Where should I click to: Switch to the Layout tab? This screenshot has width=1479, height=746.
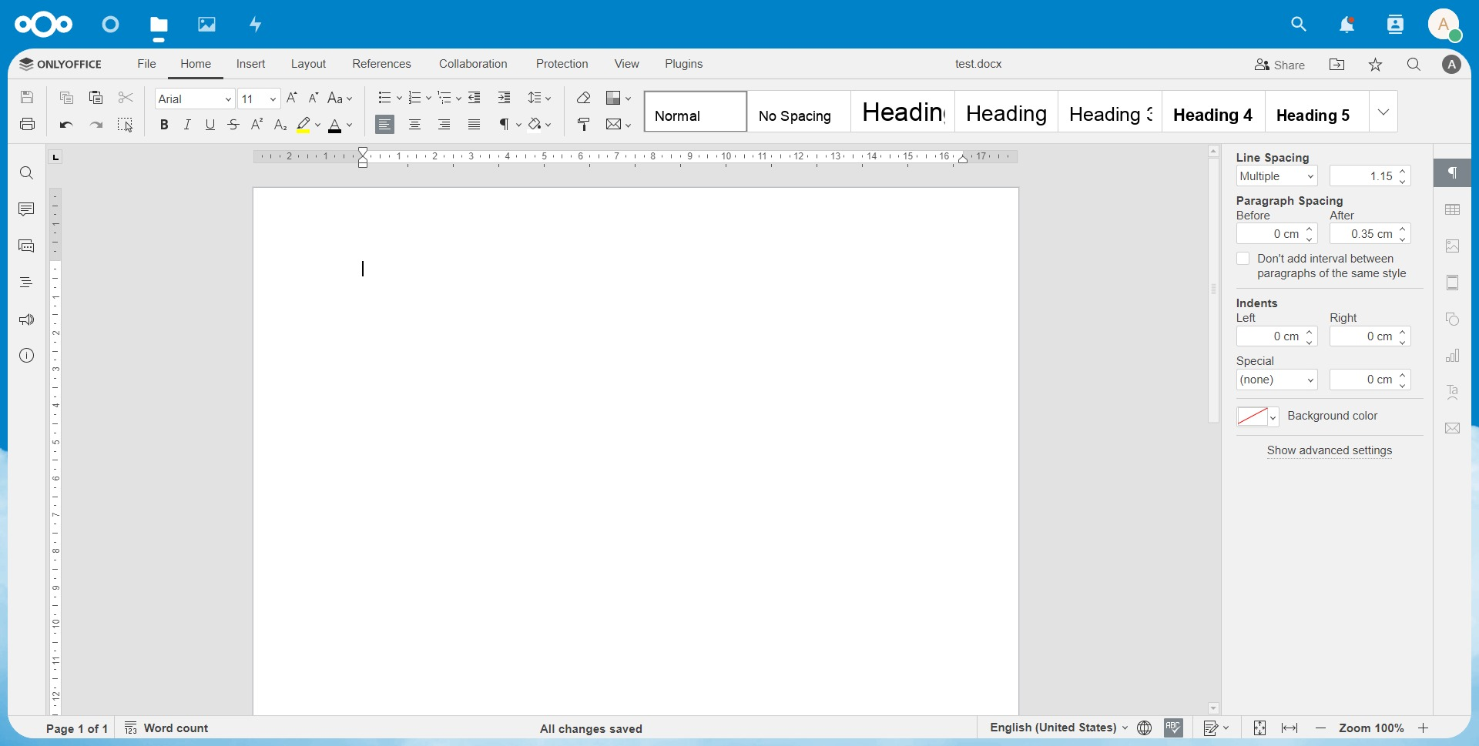click(308, 64)
